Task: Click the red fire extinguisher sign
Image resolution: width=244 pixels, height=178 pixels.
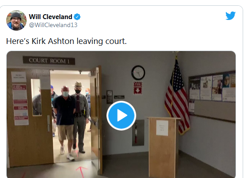Action: coord(138,88)
